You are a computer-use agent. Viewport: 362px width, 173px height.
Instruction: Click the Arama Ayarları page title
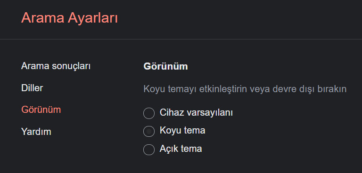pos(69,18)
